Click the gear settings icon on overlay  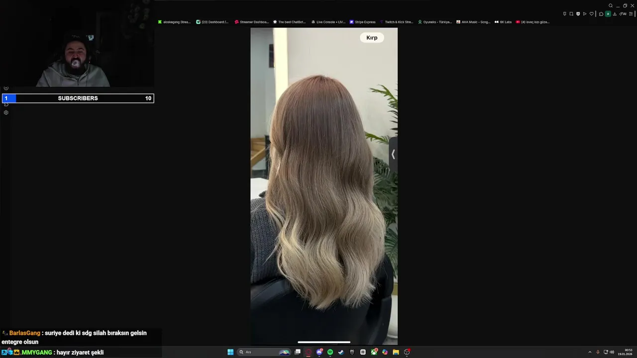pyautogui.click(x=6, y=112)
